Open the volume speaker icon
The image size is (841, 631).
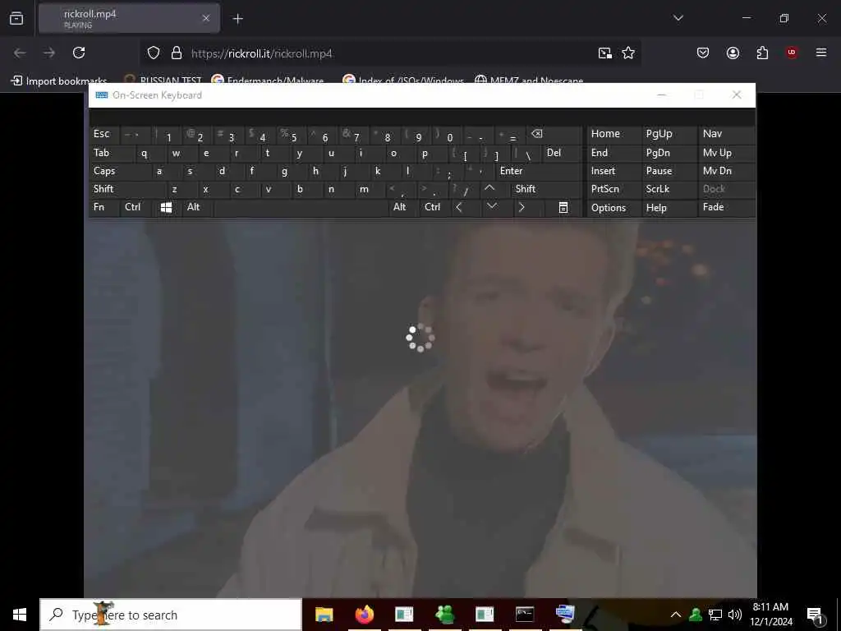[x=735, y=615]
